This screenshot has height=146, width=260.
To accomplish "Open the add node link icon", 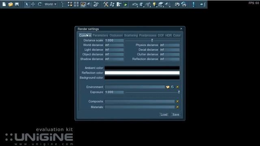I will (x=135, y=4).
